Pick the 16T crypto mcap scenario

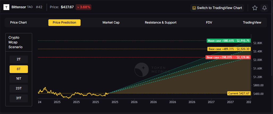point(19,79)
